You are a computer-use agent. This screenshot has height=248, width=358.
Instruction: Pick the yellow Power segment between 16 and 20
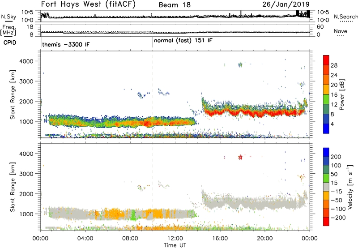coord(326,90)
